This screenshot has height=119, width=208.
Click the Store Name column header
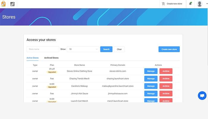click(79, 65)
